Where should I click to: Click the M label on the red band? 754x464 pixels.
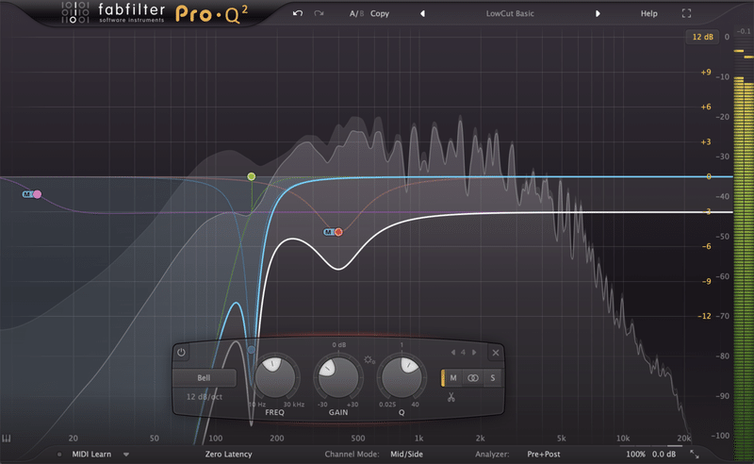click(x=328, y=232)
